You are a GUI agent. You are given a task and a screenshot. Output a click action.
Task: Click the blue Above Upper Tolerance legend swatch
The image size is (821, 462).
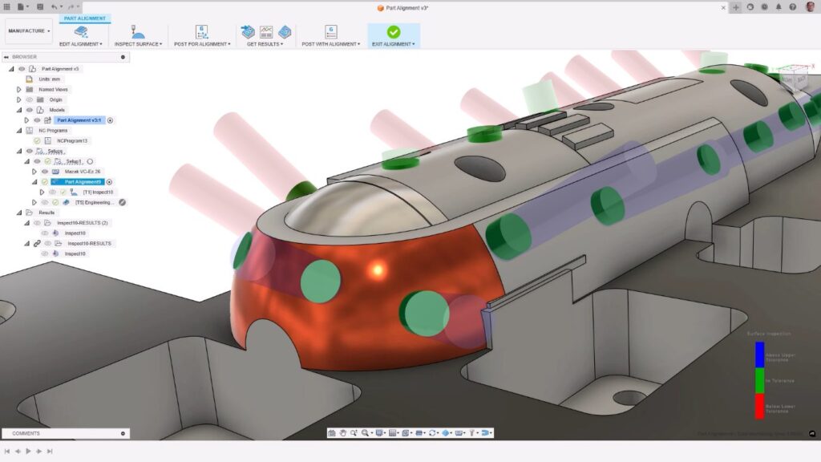point(759,355)
